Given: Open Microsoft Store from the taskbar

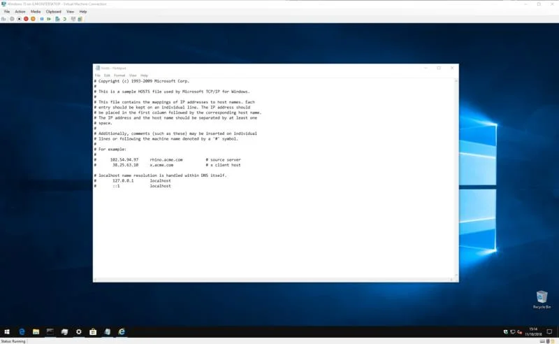Looking at the screenshot, I should point(93,332).
